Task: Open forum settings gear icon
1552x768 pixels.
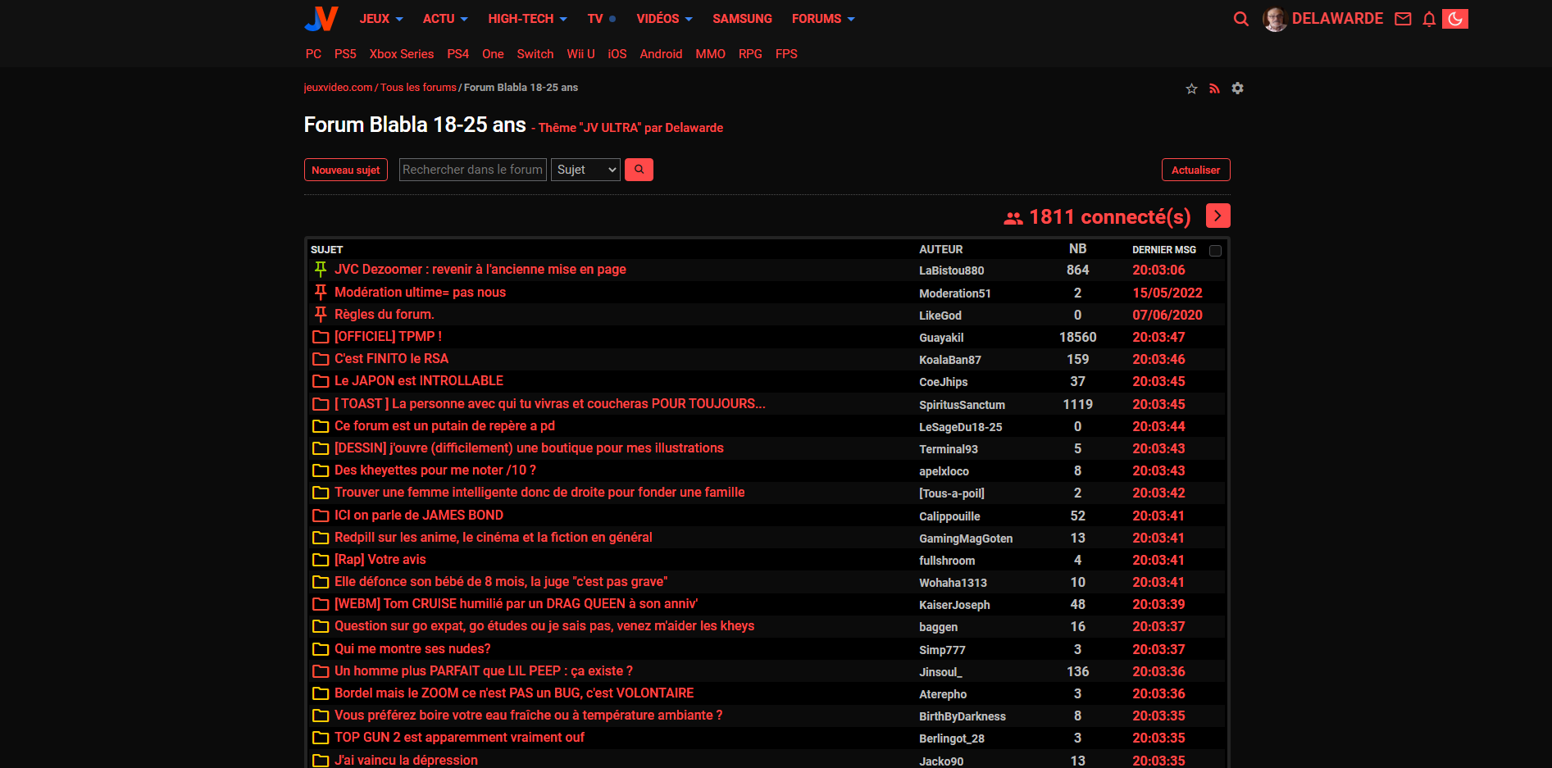Action: [1238, 89]
